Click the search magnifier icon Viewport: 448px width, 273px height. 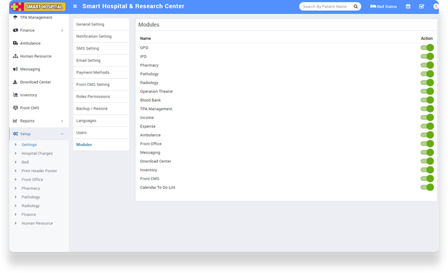[x=355, y=6]
